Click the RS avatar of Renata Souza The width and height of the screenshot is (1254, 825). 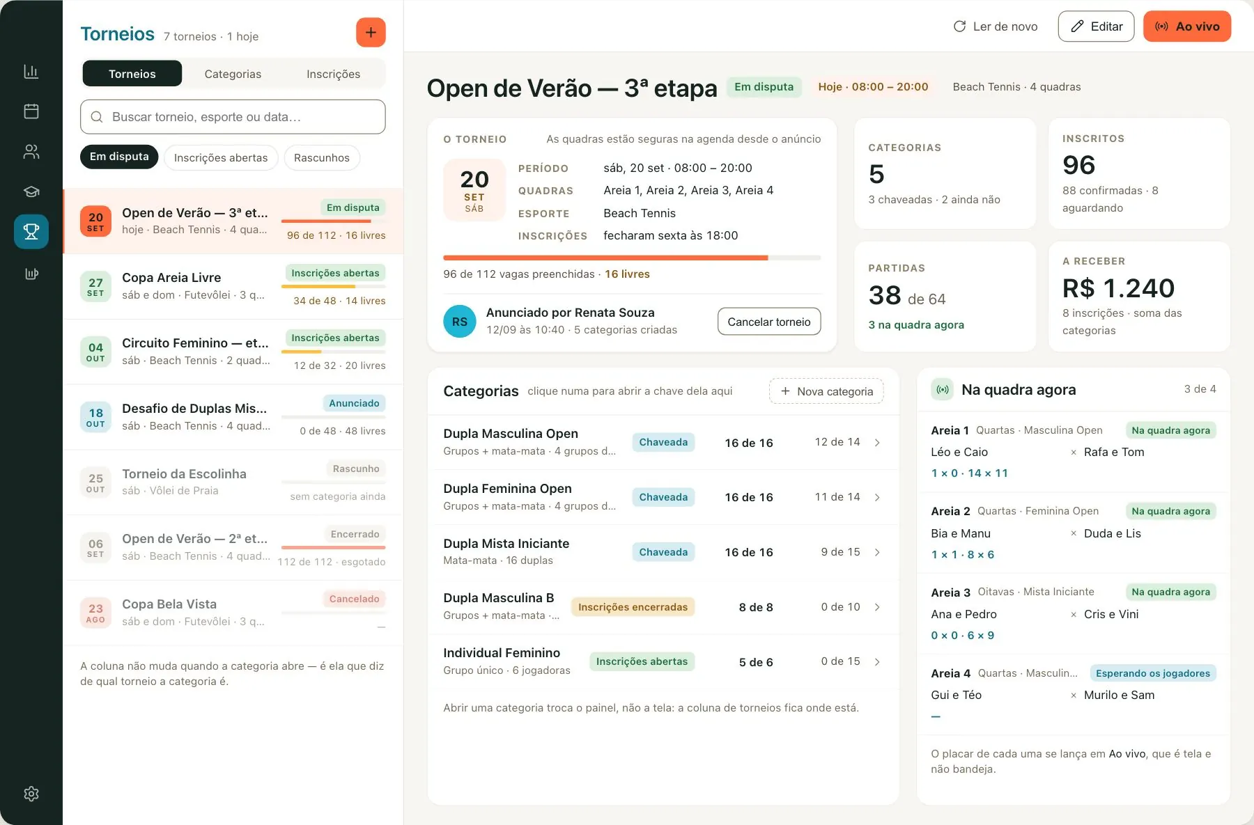click(460, 322)
